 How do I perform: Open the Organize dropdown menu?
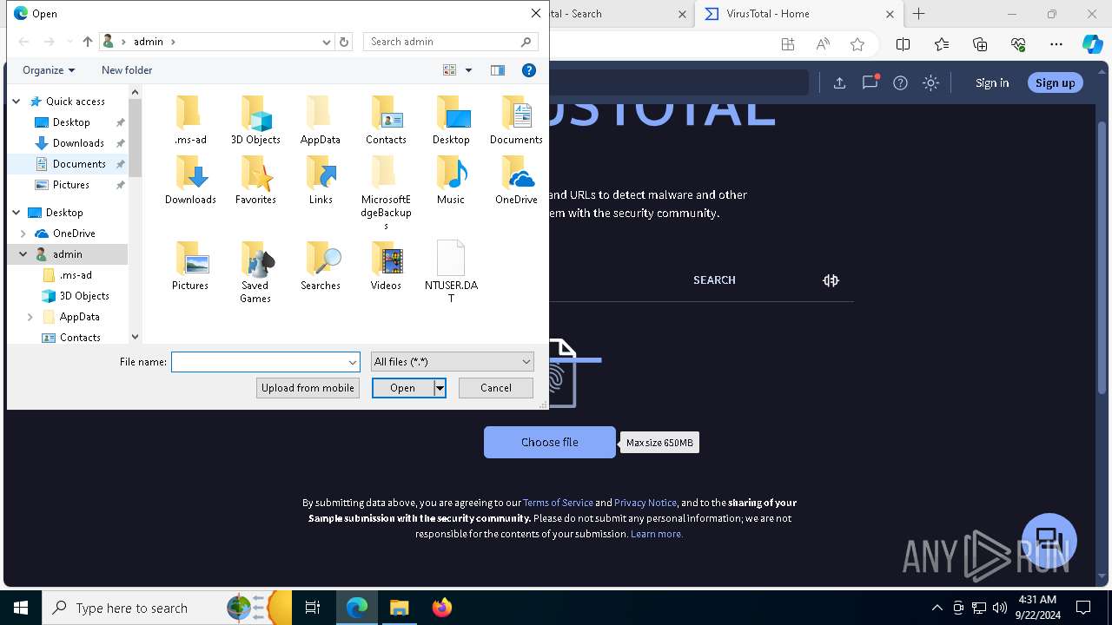[49, 70]
